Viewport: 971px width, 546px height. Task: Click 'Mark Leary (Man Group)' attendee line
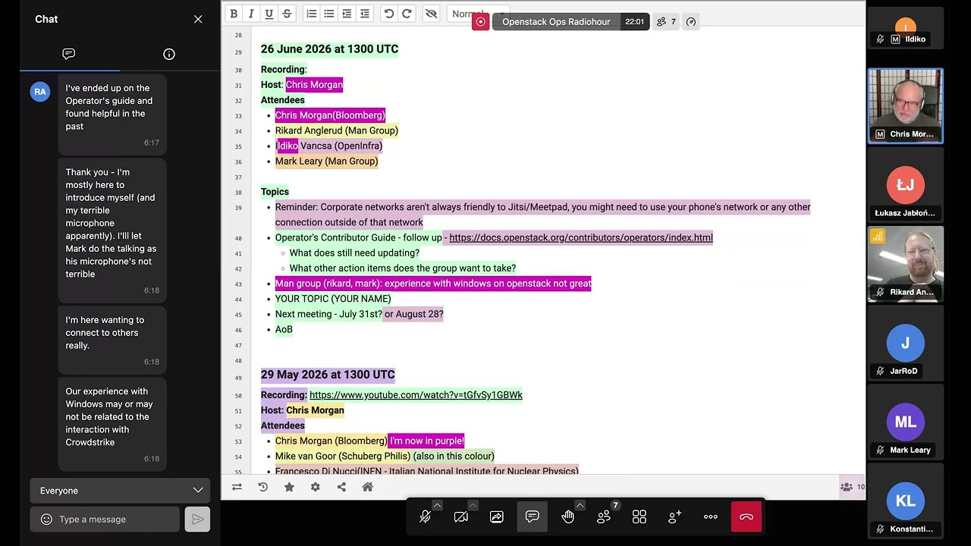pos(326,161)
